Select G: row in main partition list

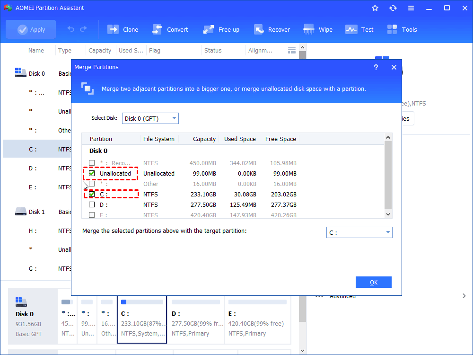(x=37, y=268)
